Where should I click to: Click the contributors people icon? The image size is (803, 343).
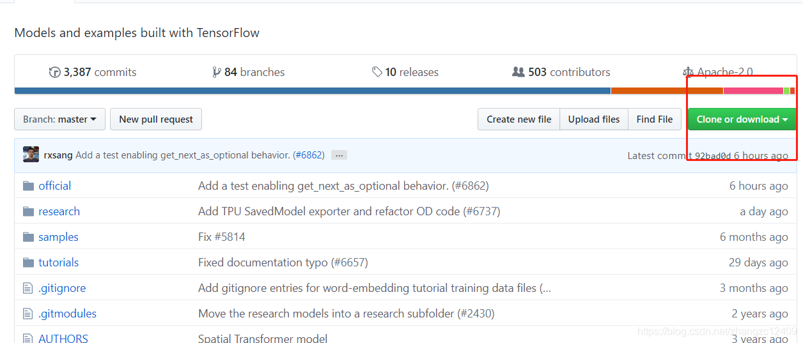(518, 72)
